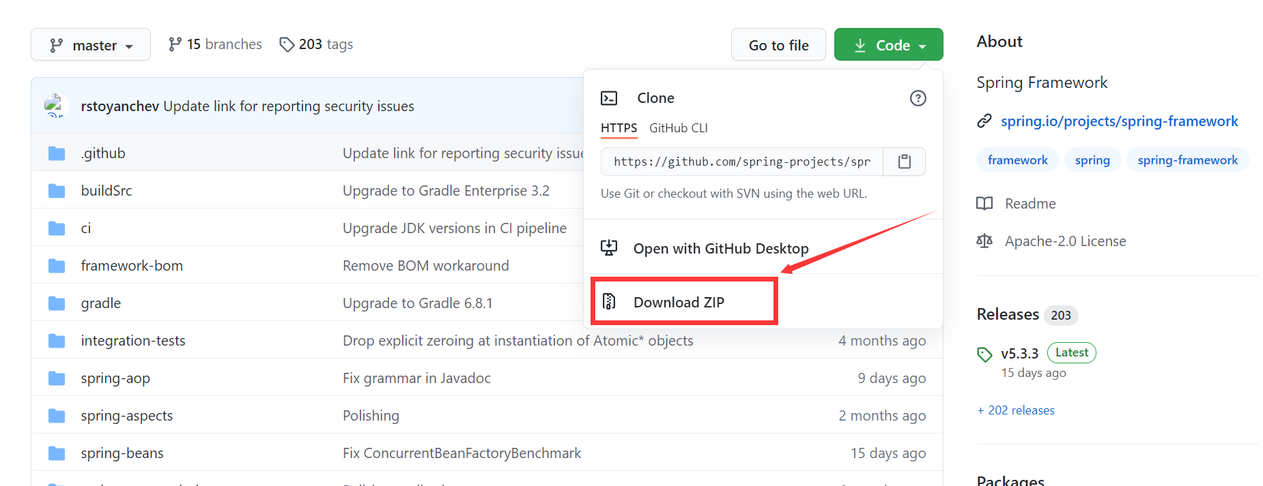The image size is (1263, 486).
Task: Click the Readme book icon
Action: pos(984,204)
